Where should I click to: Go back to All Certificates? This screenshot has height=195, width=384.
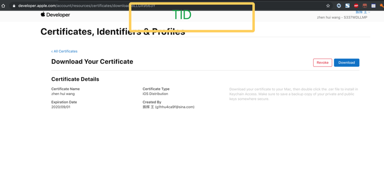[65, 51]
